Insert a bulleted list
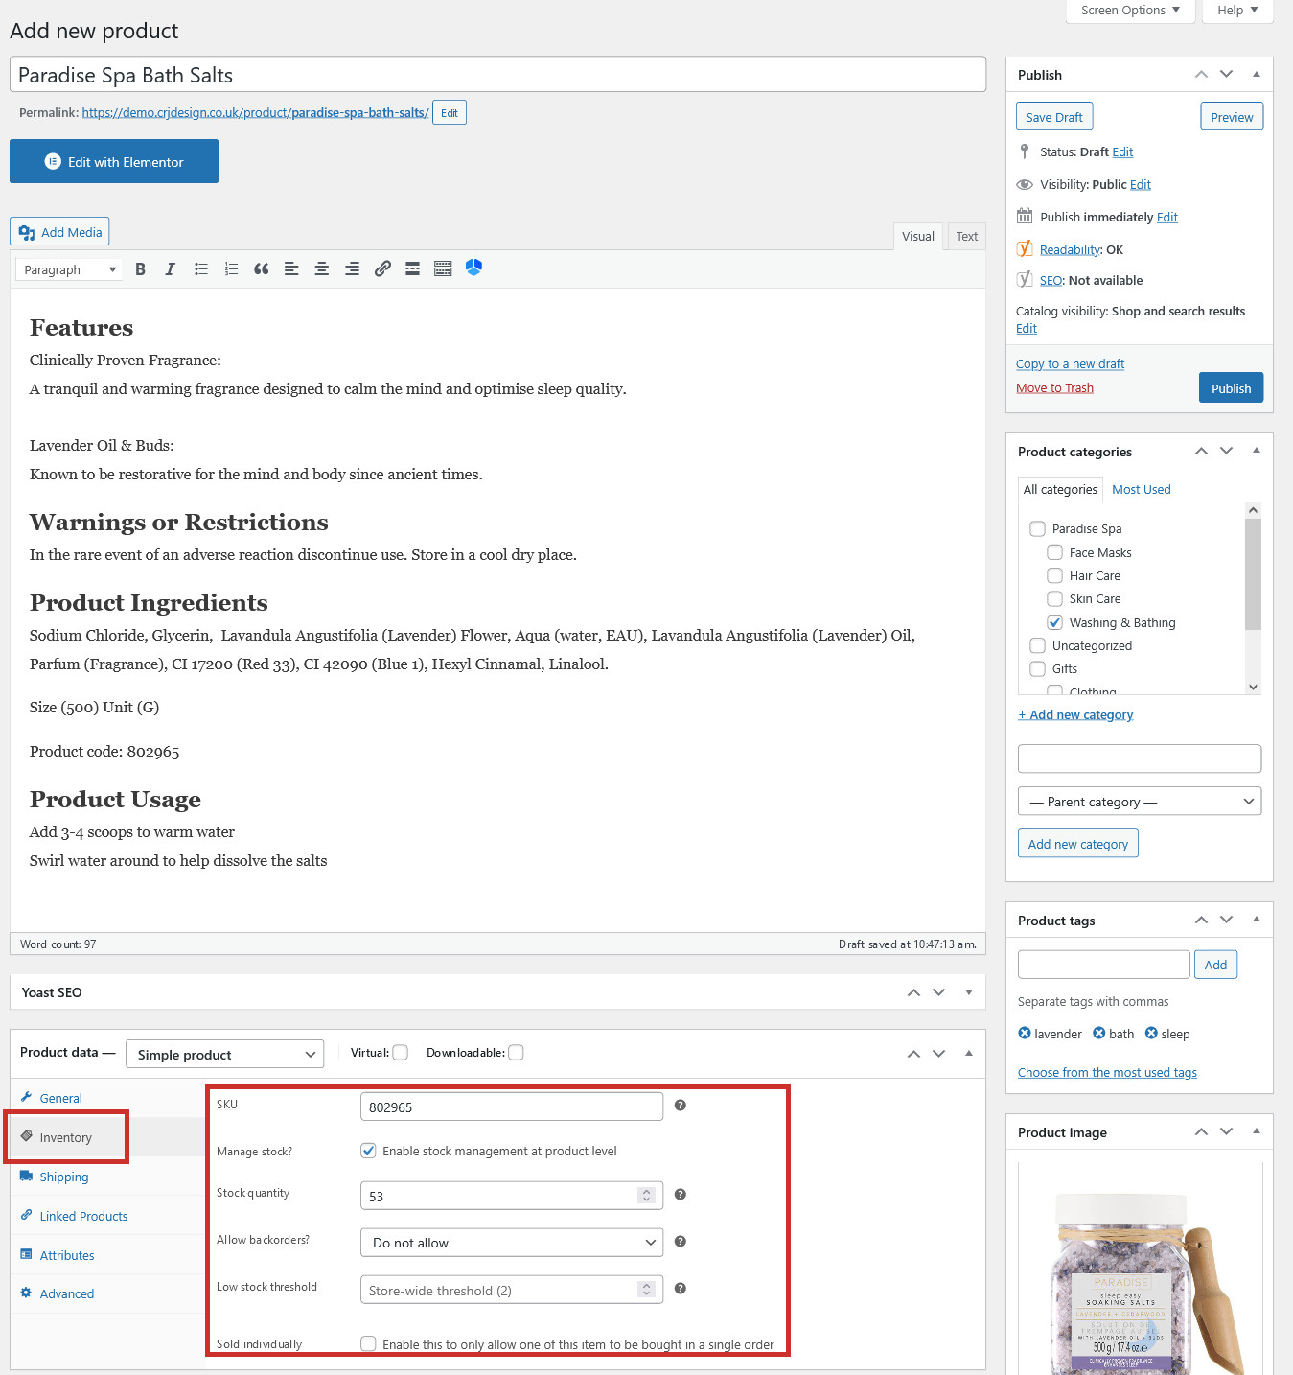The height and width of the screenshot is (1375, 1293). click(x=201, y=269)
